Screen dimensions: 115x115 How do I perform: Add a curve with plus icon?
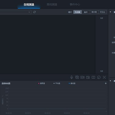coord(106,83)
